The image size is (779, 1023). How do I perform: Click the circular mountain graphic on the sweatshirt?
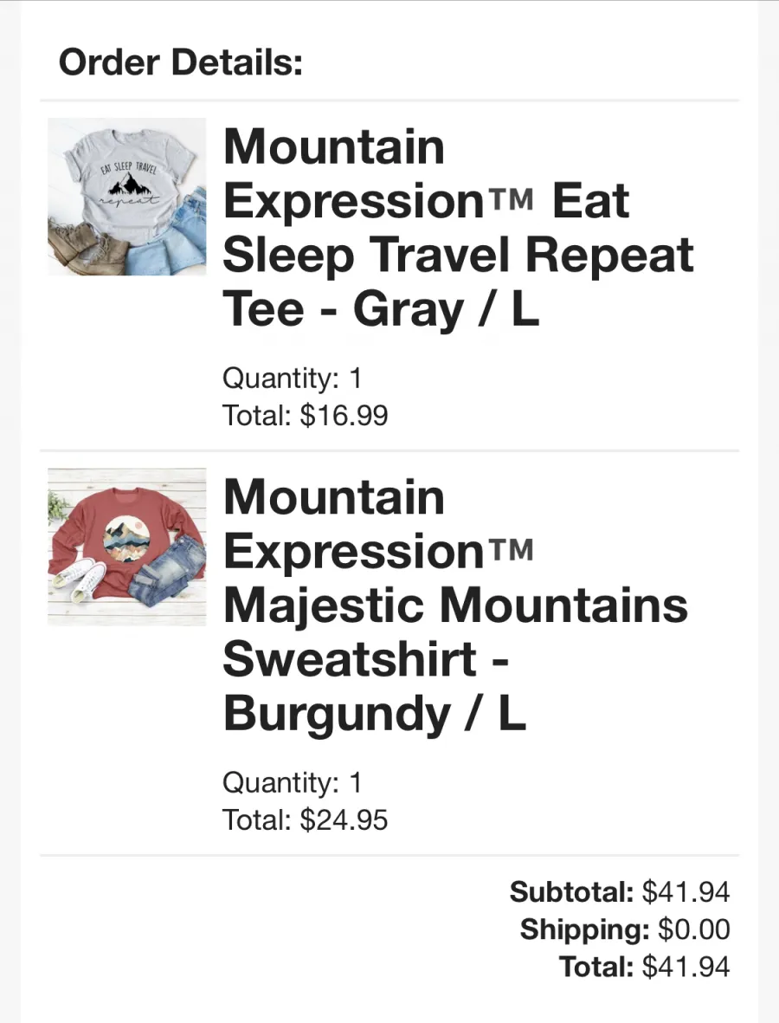[126, 539]
